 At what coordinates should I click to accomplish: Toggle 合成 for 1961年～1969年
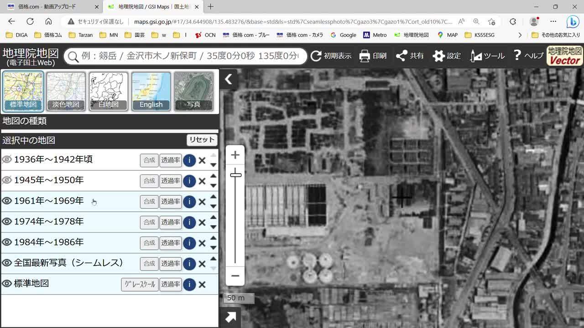[149, 201]
